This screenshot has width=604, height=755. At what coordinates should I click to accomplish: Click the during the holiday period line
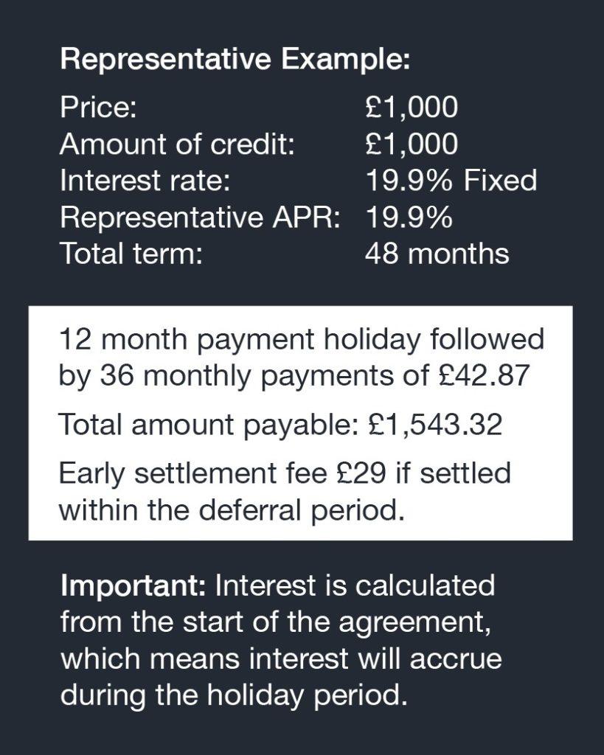[x=234, y=696]
